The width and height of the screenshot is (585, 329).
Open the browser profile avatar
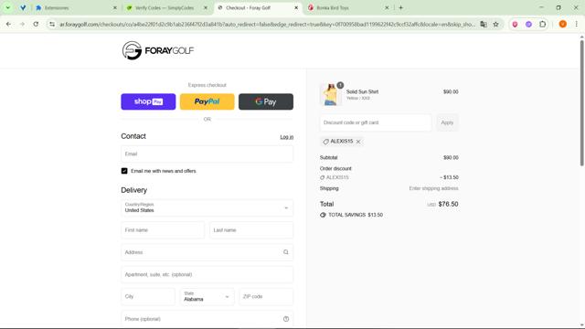coord(563,25)
